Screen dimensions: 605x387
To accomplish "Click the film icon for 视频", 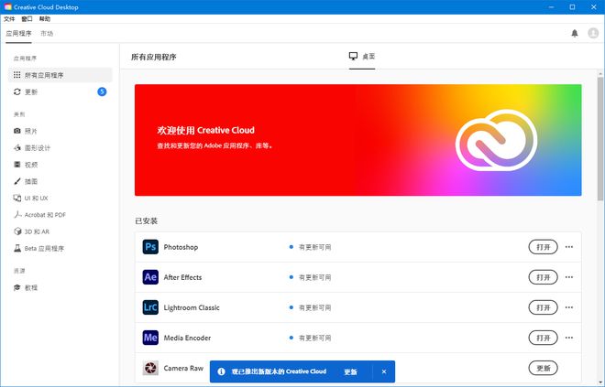I will [x=17, y=165].
